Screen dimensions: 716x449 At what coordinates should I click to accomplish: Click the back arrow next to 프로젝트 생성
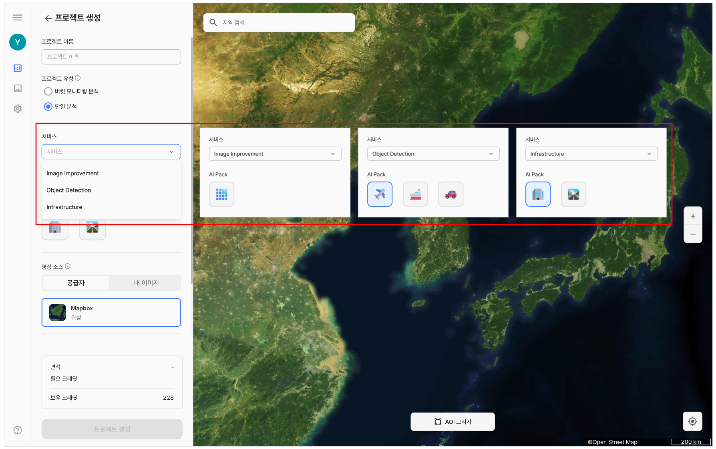[x=48, y=18]
